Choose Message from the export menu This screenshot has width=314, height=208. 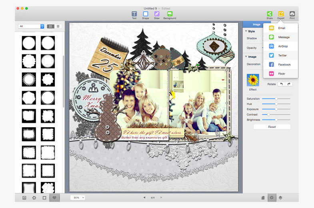(x=280, y=37)
